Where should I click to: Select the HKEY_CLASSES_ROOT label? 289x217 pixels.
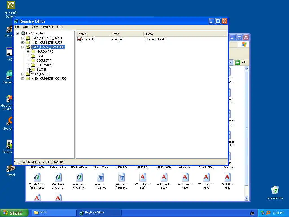(47, 38)
